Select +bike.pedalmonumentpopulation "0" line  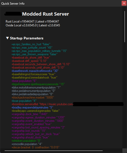(x=34, y=91)
